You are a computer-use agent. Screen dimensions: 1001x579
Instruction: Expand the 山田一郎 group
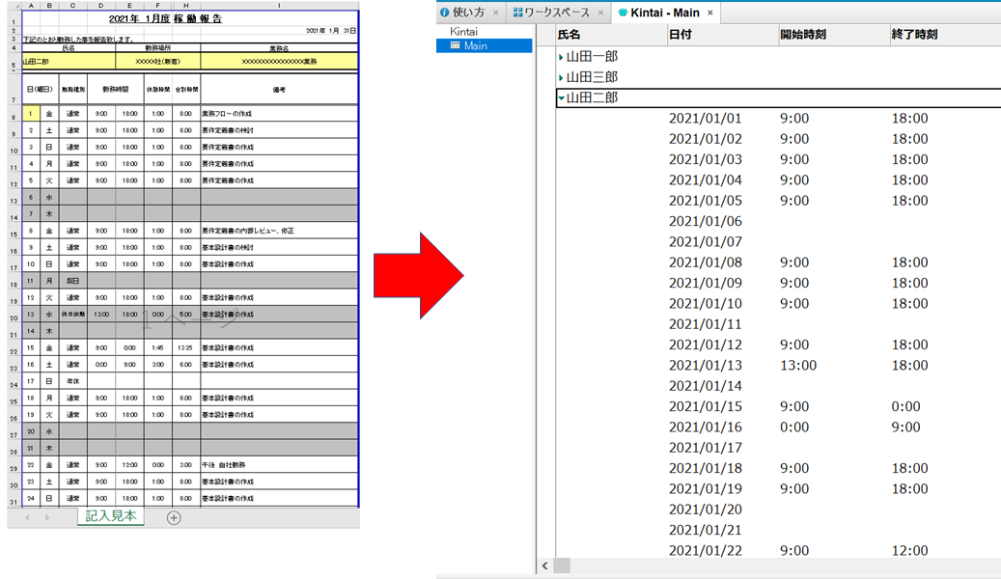[x=561, y=57]
